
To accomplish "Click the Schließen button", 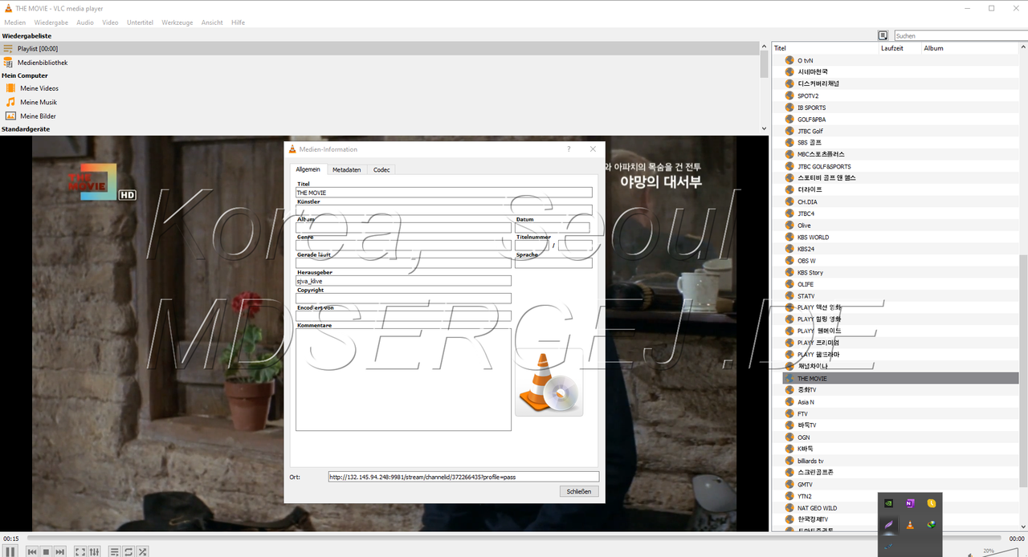I will 579,491.
